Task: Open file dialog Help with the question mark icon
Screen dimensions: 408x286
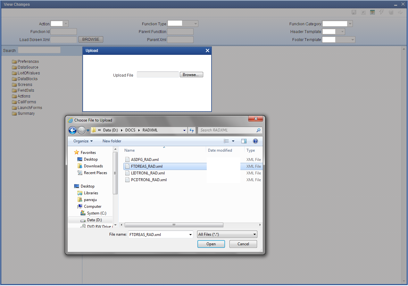Action: pyautogui.click(x=255, y=141)
